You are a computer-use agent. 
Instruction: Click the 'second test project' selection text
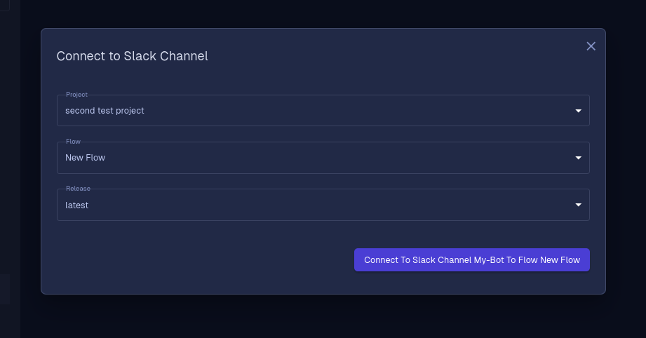(105, 111)
